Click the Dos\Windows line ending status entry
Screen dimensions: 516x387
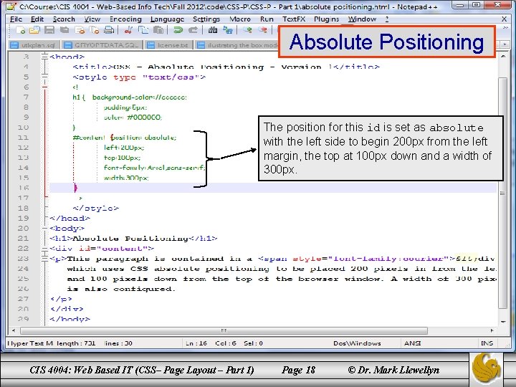click(x=357, y=343)
